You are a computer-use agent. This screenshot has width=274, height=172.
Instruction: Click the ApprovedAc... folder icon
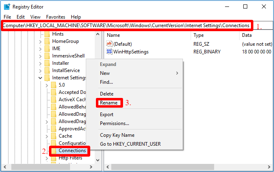(54, 129)
